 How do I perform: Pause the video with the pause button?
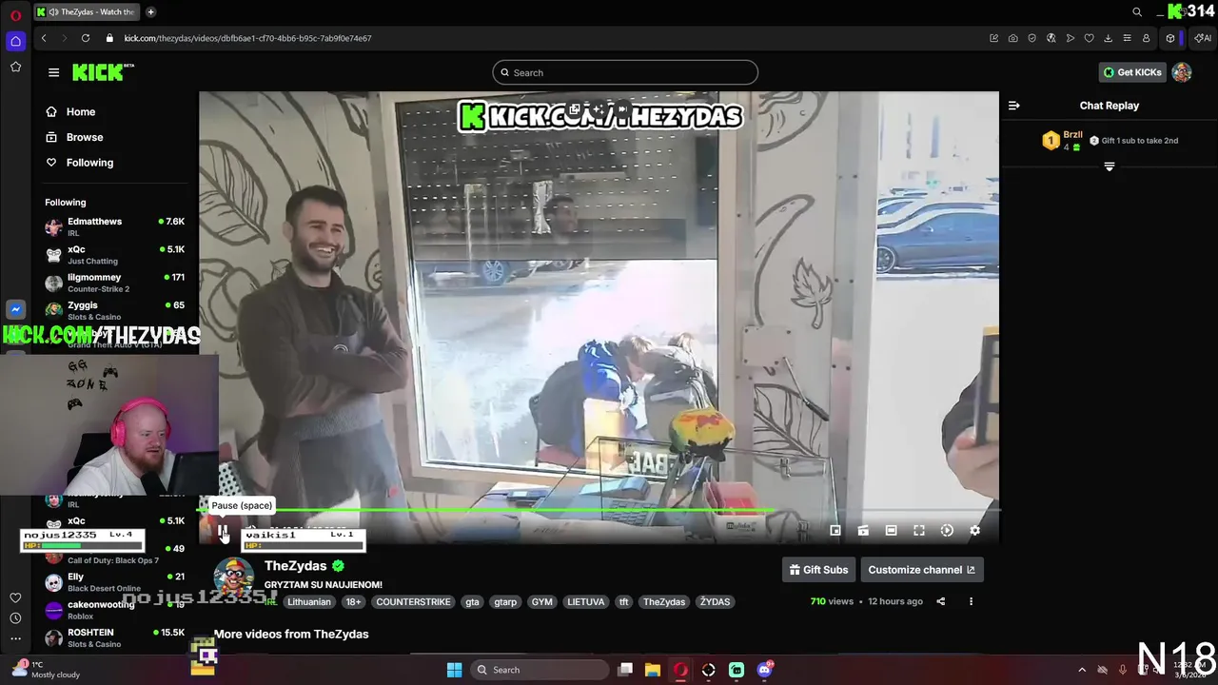tap(222, 531)
